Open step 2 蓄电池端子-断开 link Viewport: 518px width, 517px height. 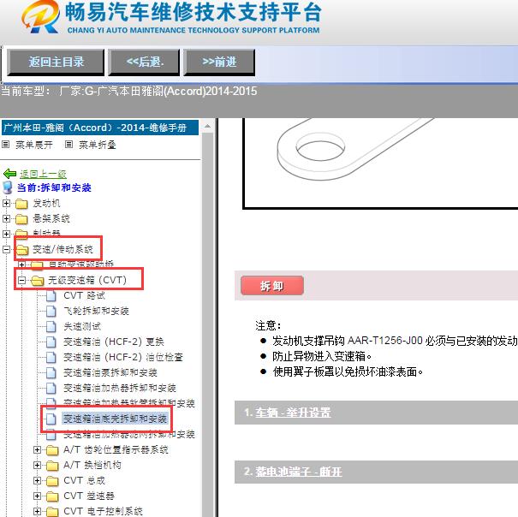point(298,472)
